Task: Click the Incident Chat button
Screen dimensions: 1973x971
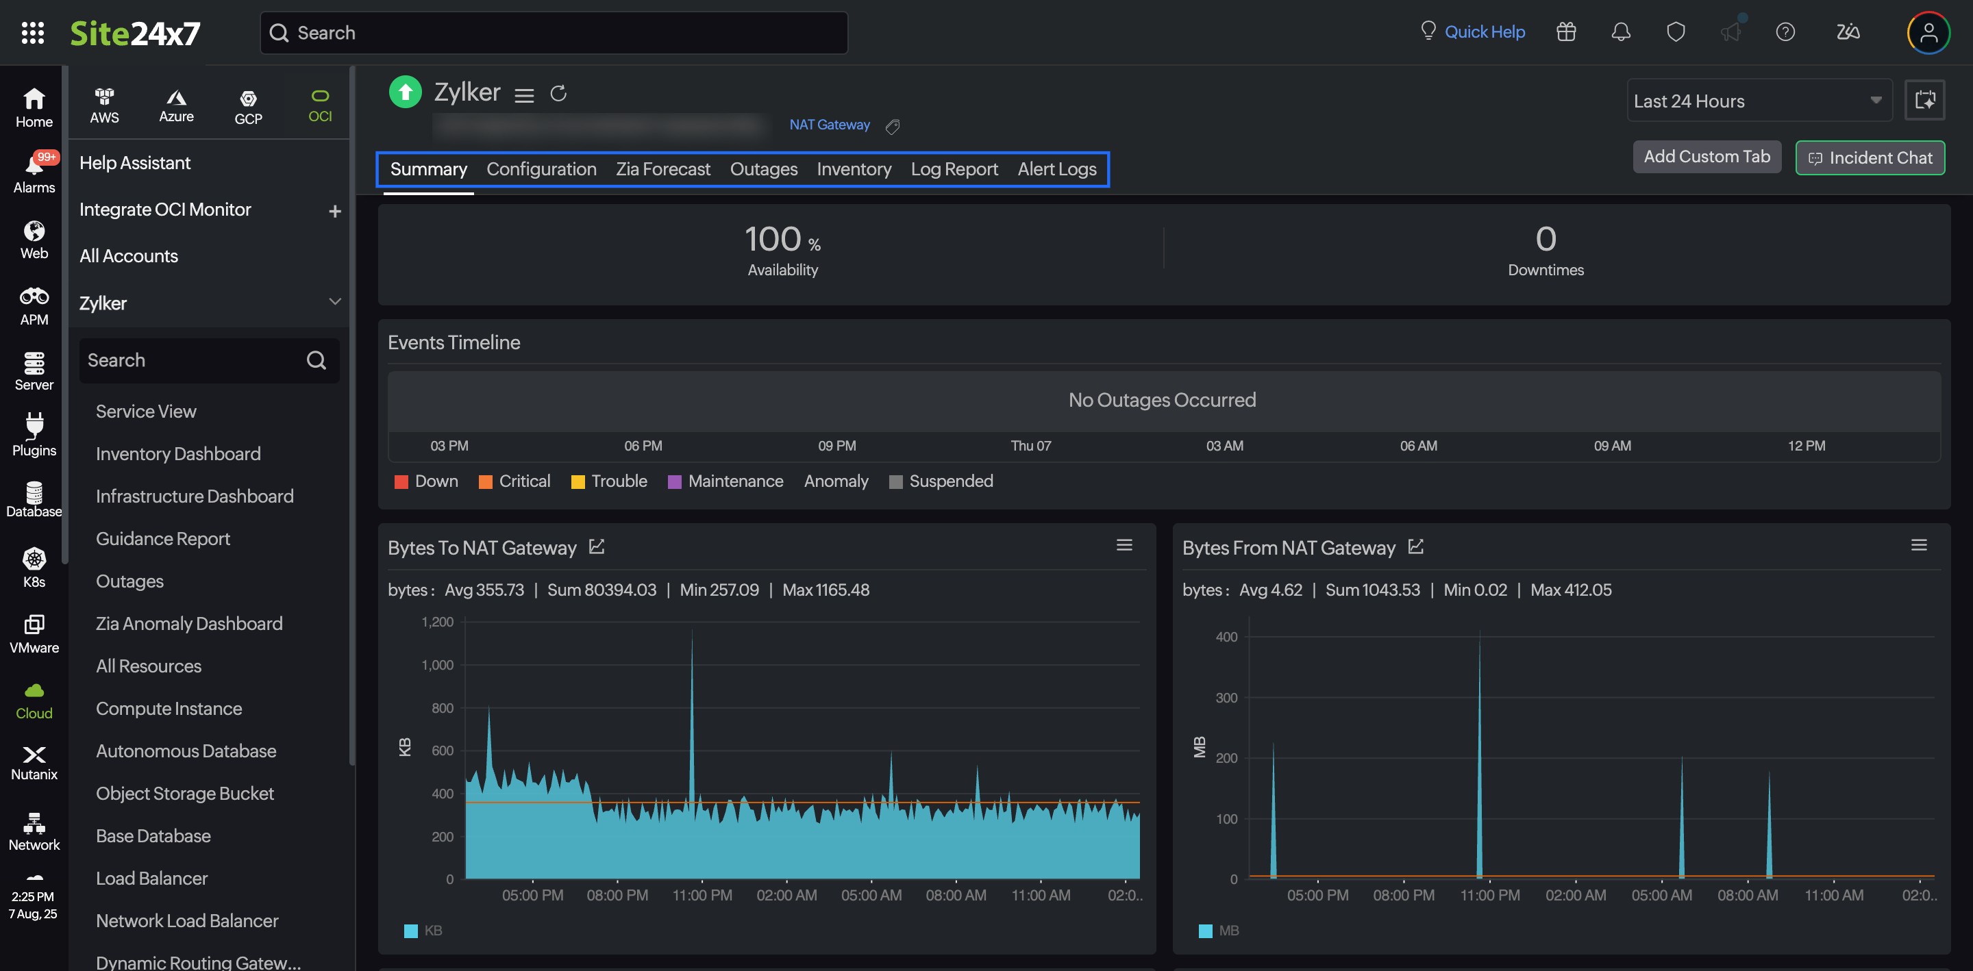Action: (x=1869, y=157)
